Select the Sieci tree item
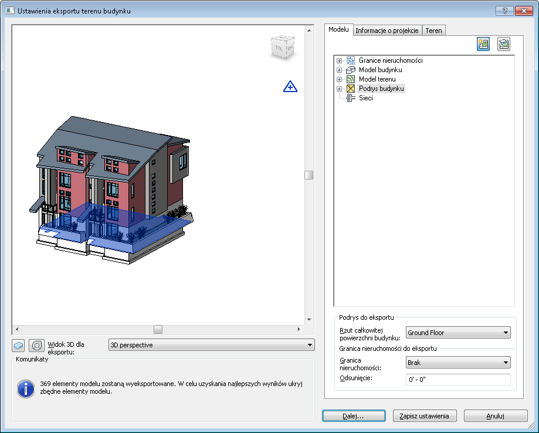 point(366,98)
